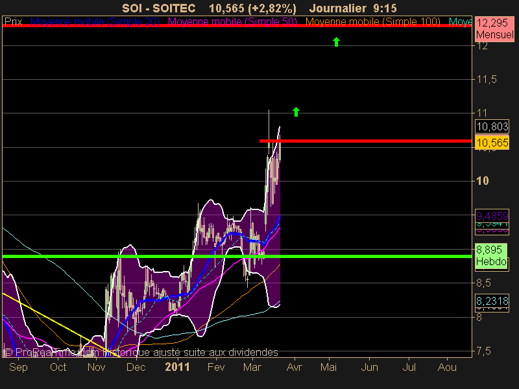Click the Jun month on time axis
Image resolution: width=519 pixels, height=389 pixels.
369,367
